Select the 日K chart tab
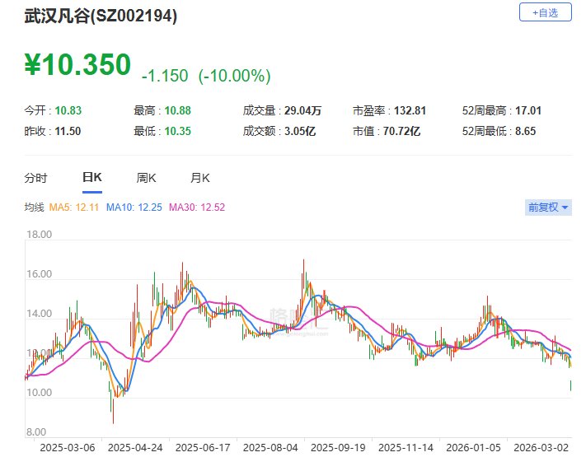This screenshot has height=457, width=586. click(x=92, y=177)
